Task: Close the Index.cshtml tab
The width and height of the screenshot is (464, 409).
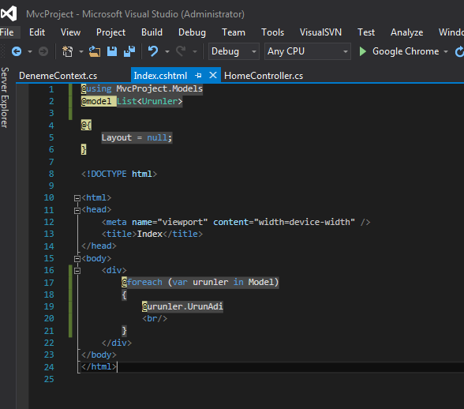Action: 213,75
